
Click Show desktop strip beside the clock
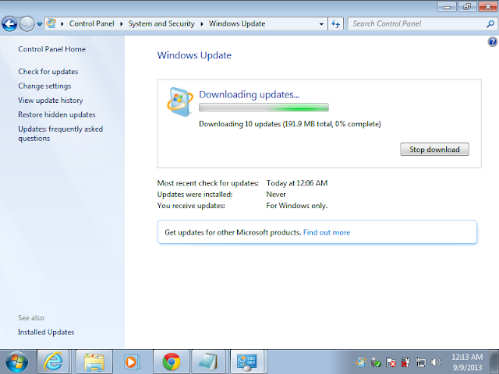click(494, 362)
